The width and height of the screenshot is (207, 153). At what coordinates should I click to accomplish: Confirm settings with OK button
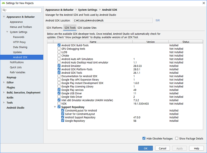(x=145, y=148)
